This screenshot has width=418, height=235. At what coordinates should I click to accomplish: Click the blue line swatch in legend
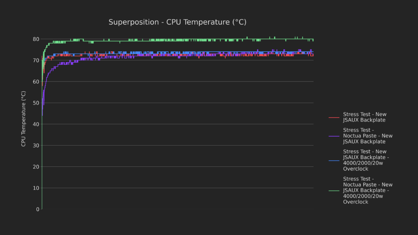coord(334,160)
